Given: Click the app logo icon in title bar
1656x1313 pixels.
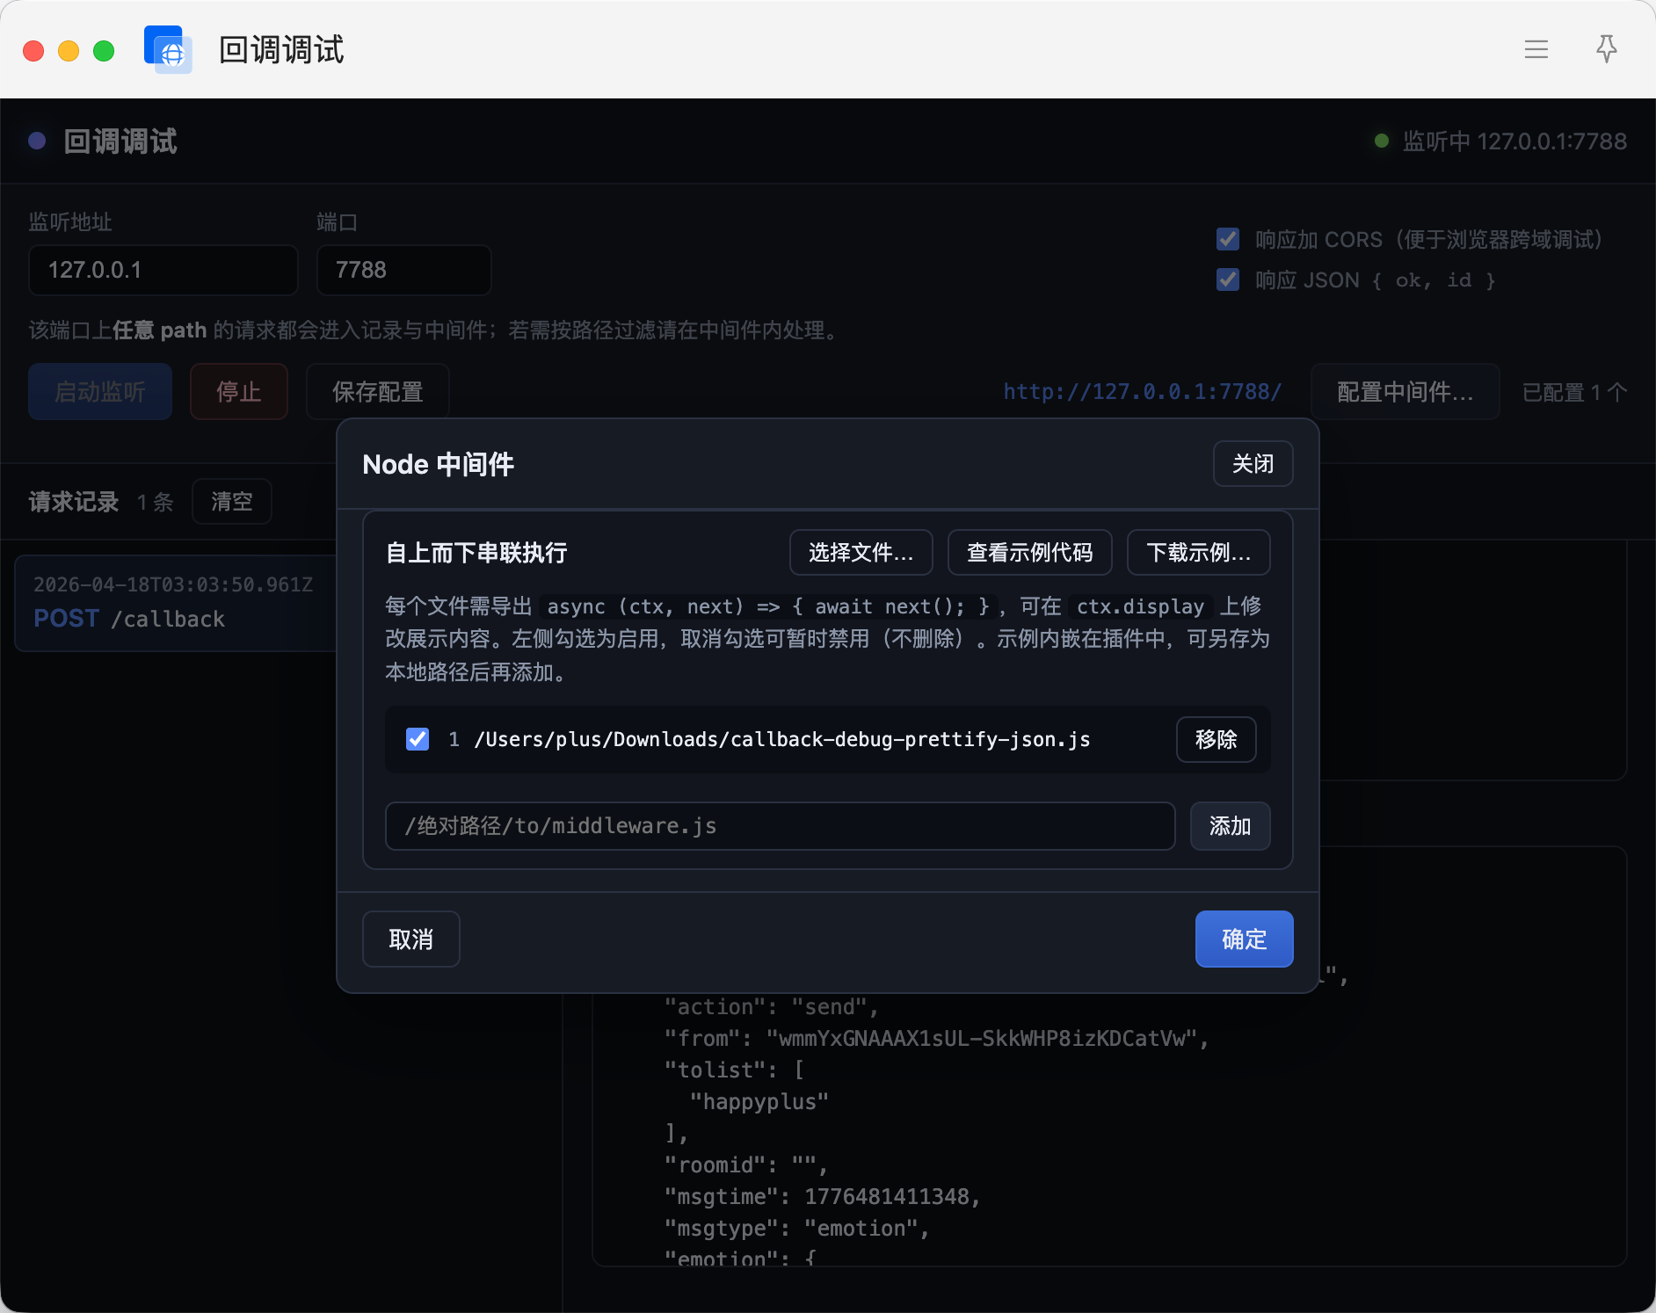Looking at the screenshot, I should click(x=168, y=50).
